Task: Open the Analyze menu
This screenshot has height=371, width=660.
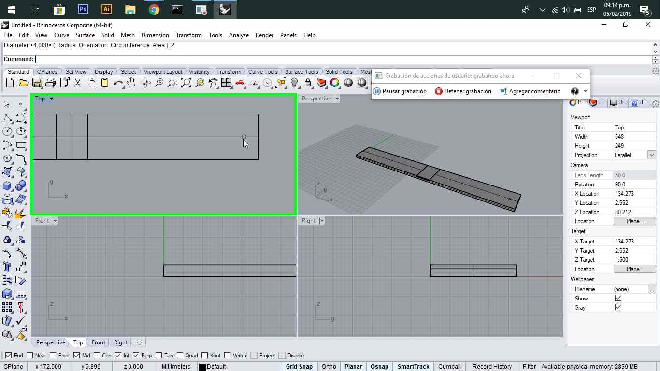Action: [x=239, y=35]
